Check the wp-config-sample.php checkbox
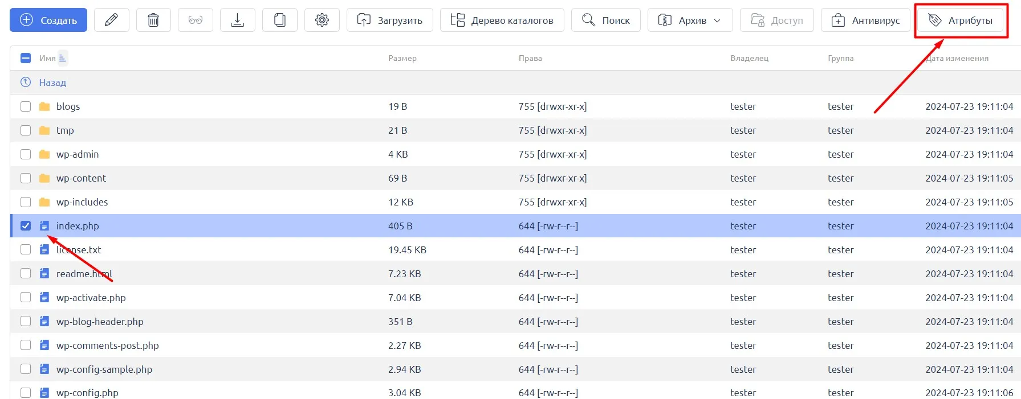The image size is (1021, 399). click(26, 369)
